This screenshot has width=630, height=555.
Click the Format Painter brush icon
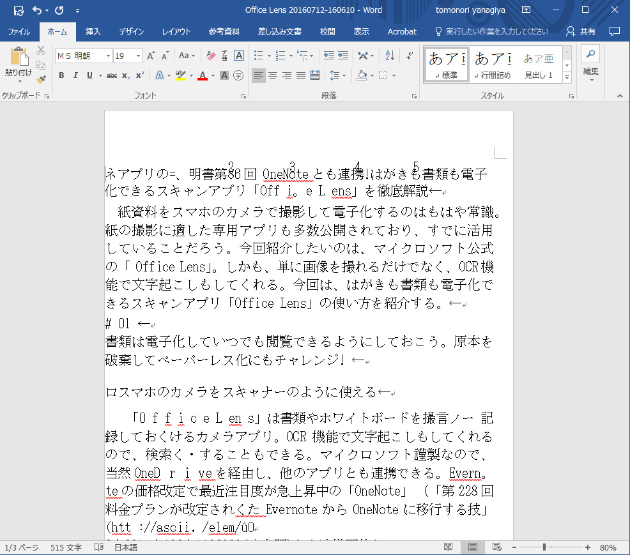click(x=42, y=80)
